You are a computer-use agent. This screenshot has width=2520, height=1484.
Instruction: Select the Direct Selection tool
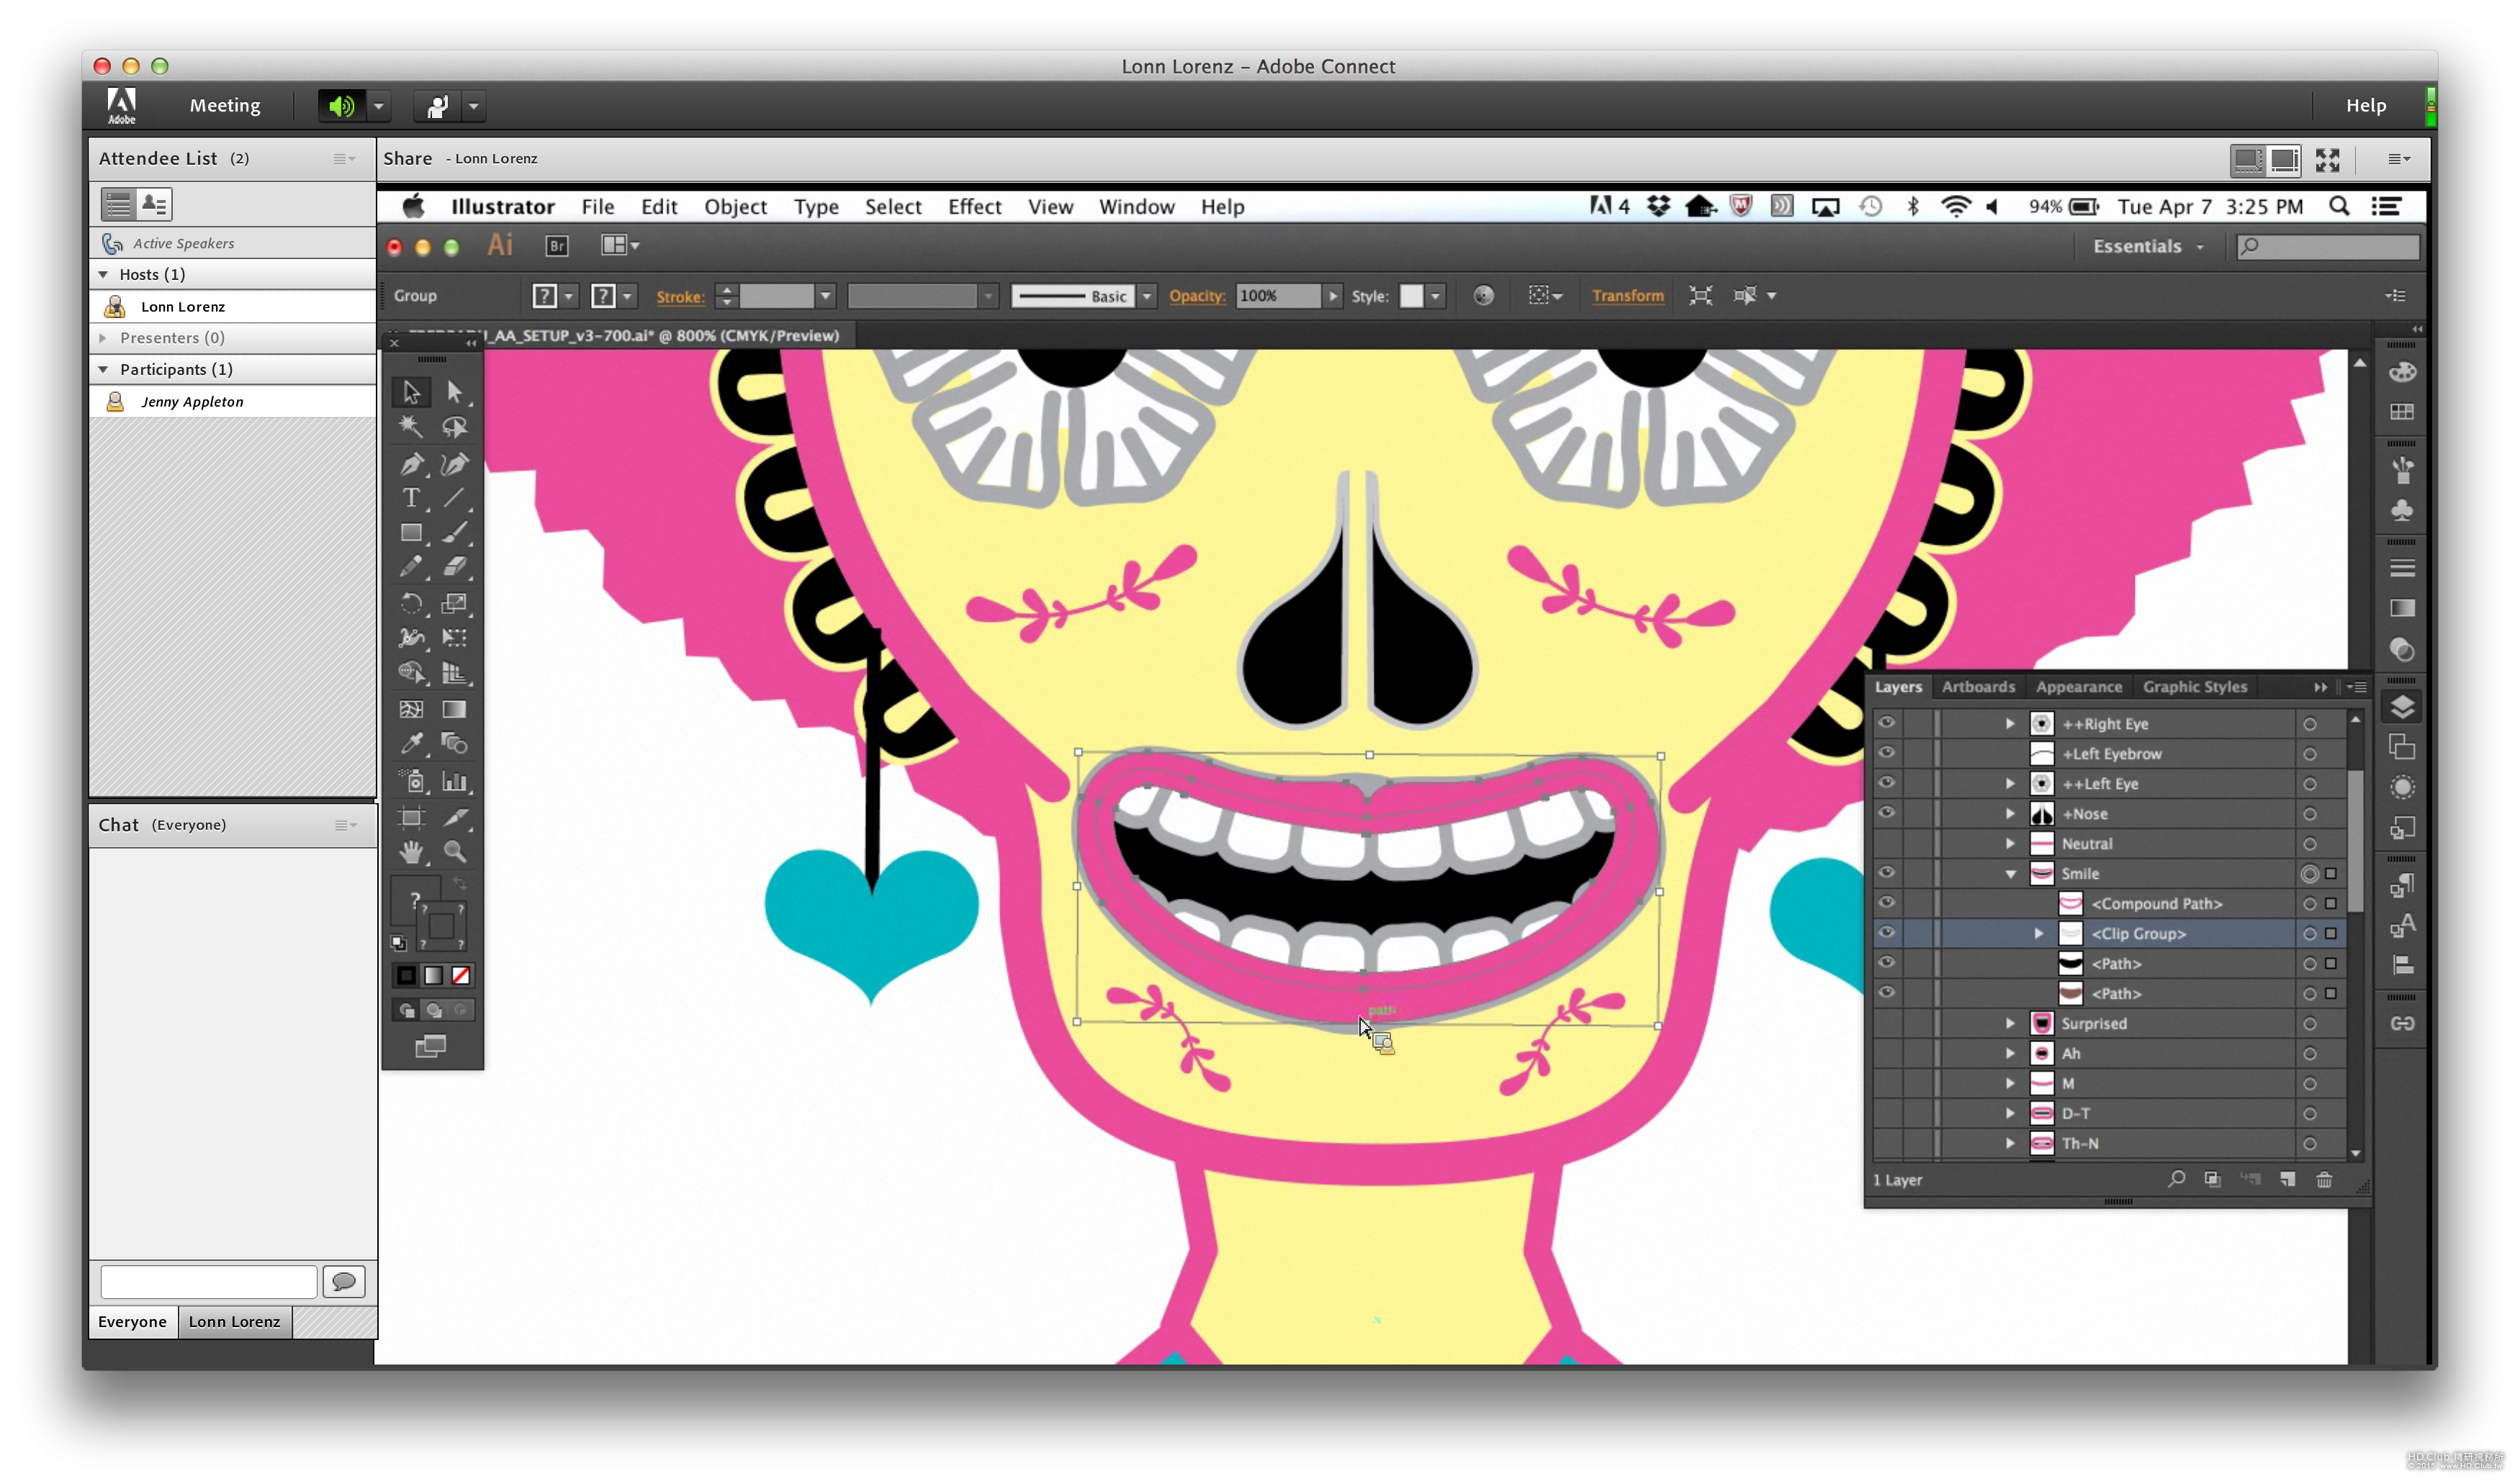pos(454,392)
